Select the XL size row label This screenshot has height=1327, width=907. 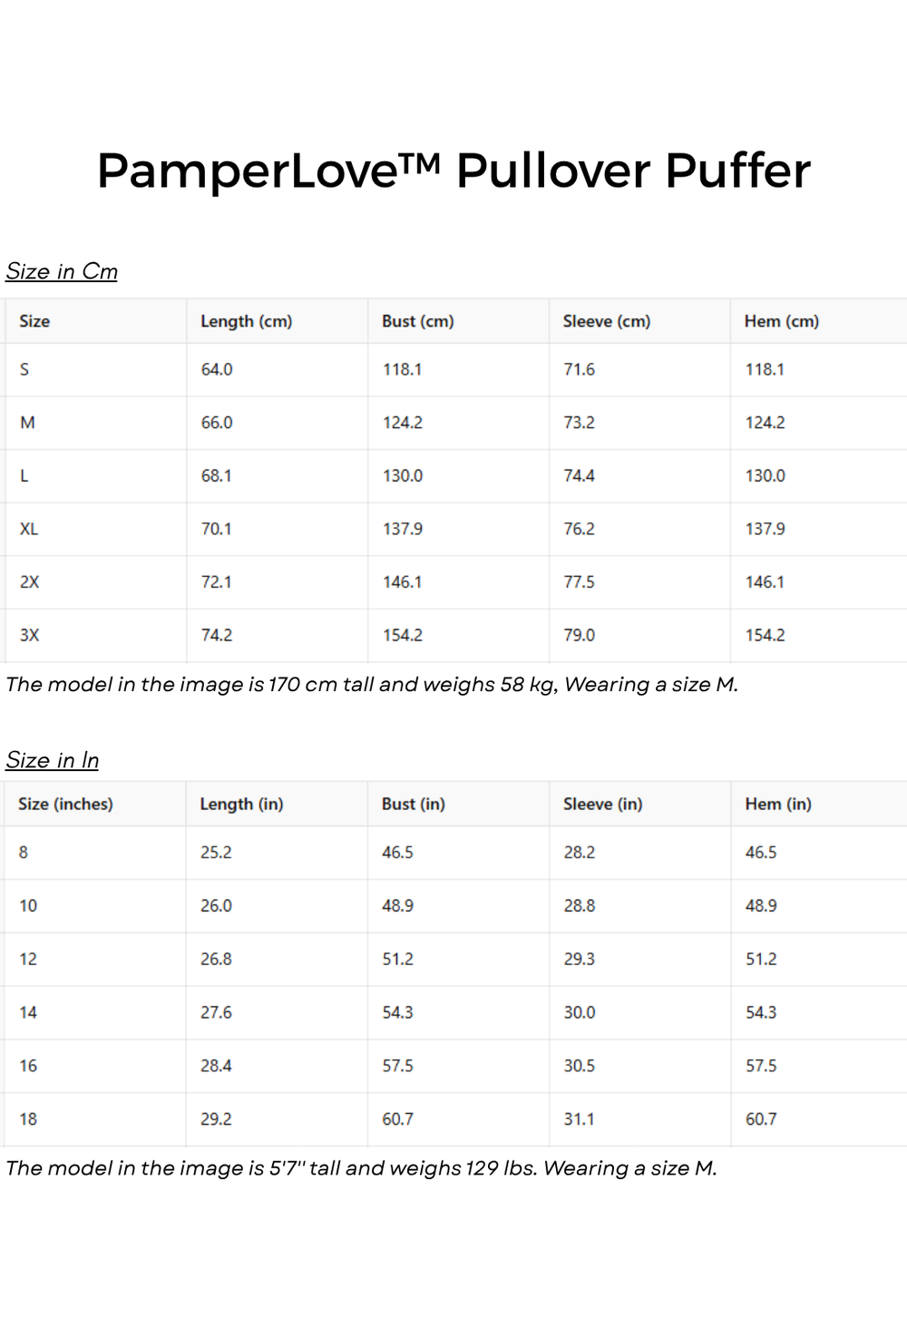click(x=29, y=529)
